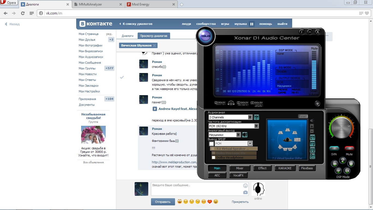Insert the heart emoji
373x210 pixels.
pyautogui.click(x=210, y=202)
